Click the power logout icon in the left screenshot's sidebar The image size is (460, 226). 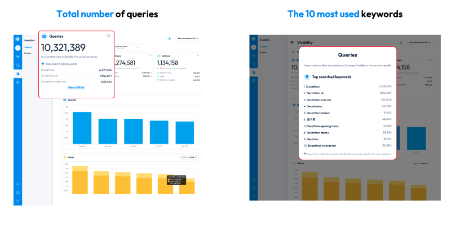coord(18,201)
